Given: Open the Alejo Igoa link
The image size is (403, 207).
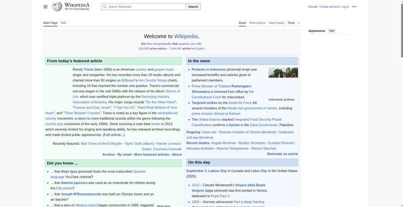Looking at the screenshot, I should pyautogui.click(x=69, y=171).
